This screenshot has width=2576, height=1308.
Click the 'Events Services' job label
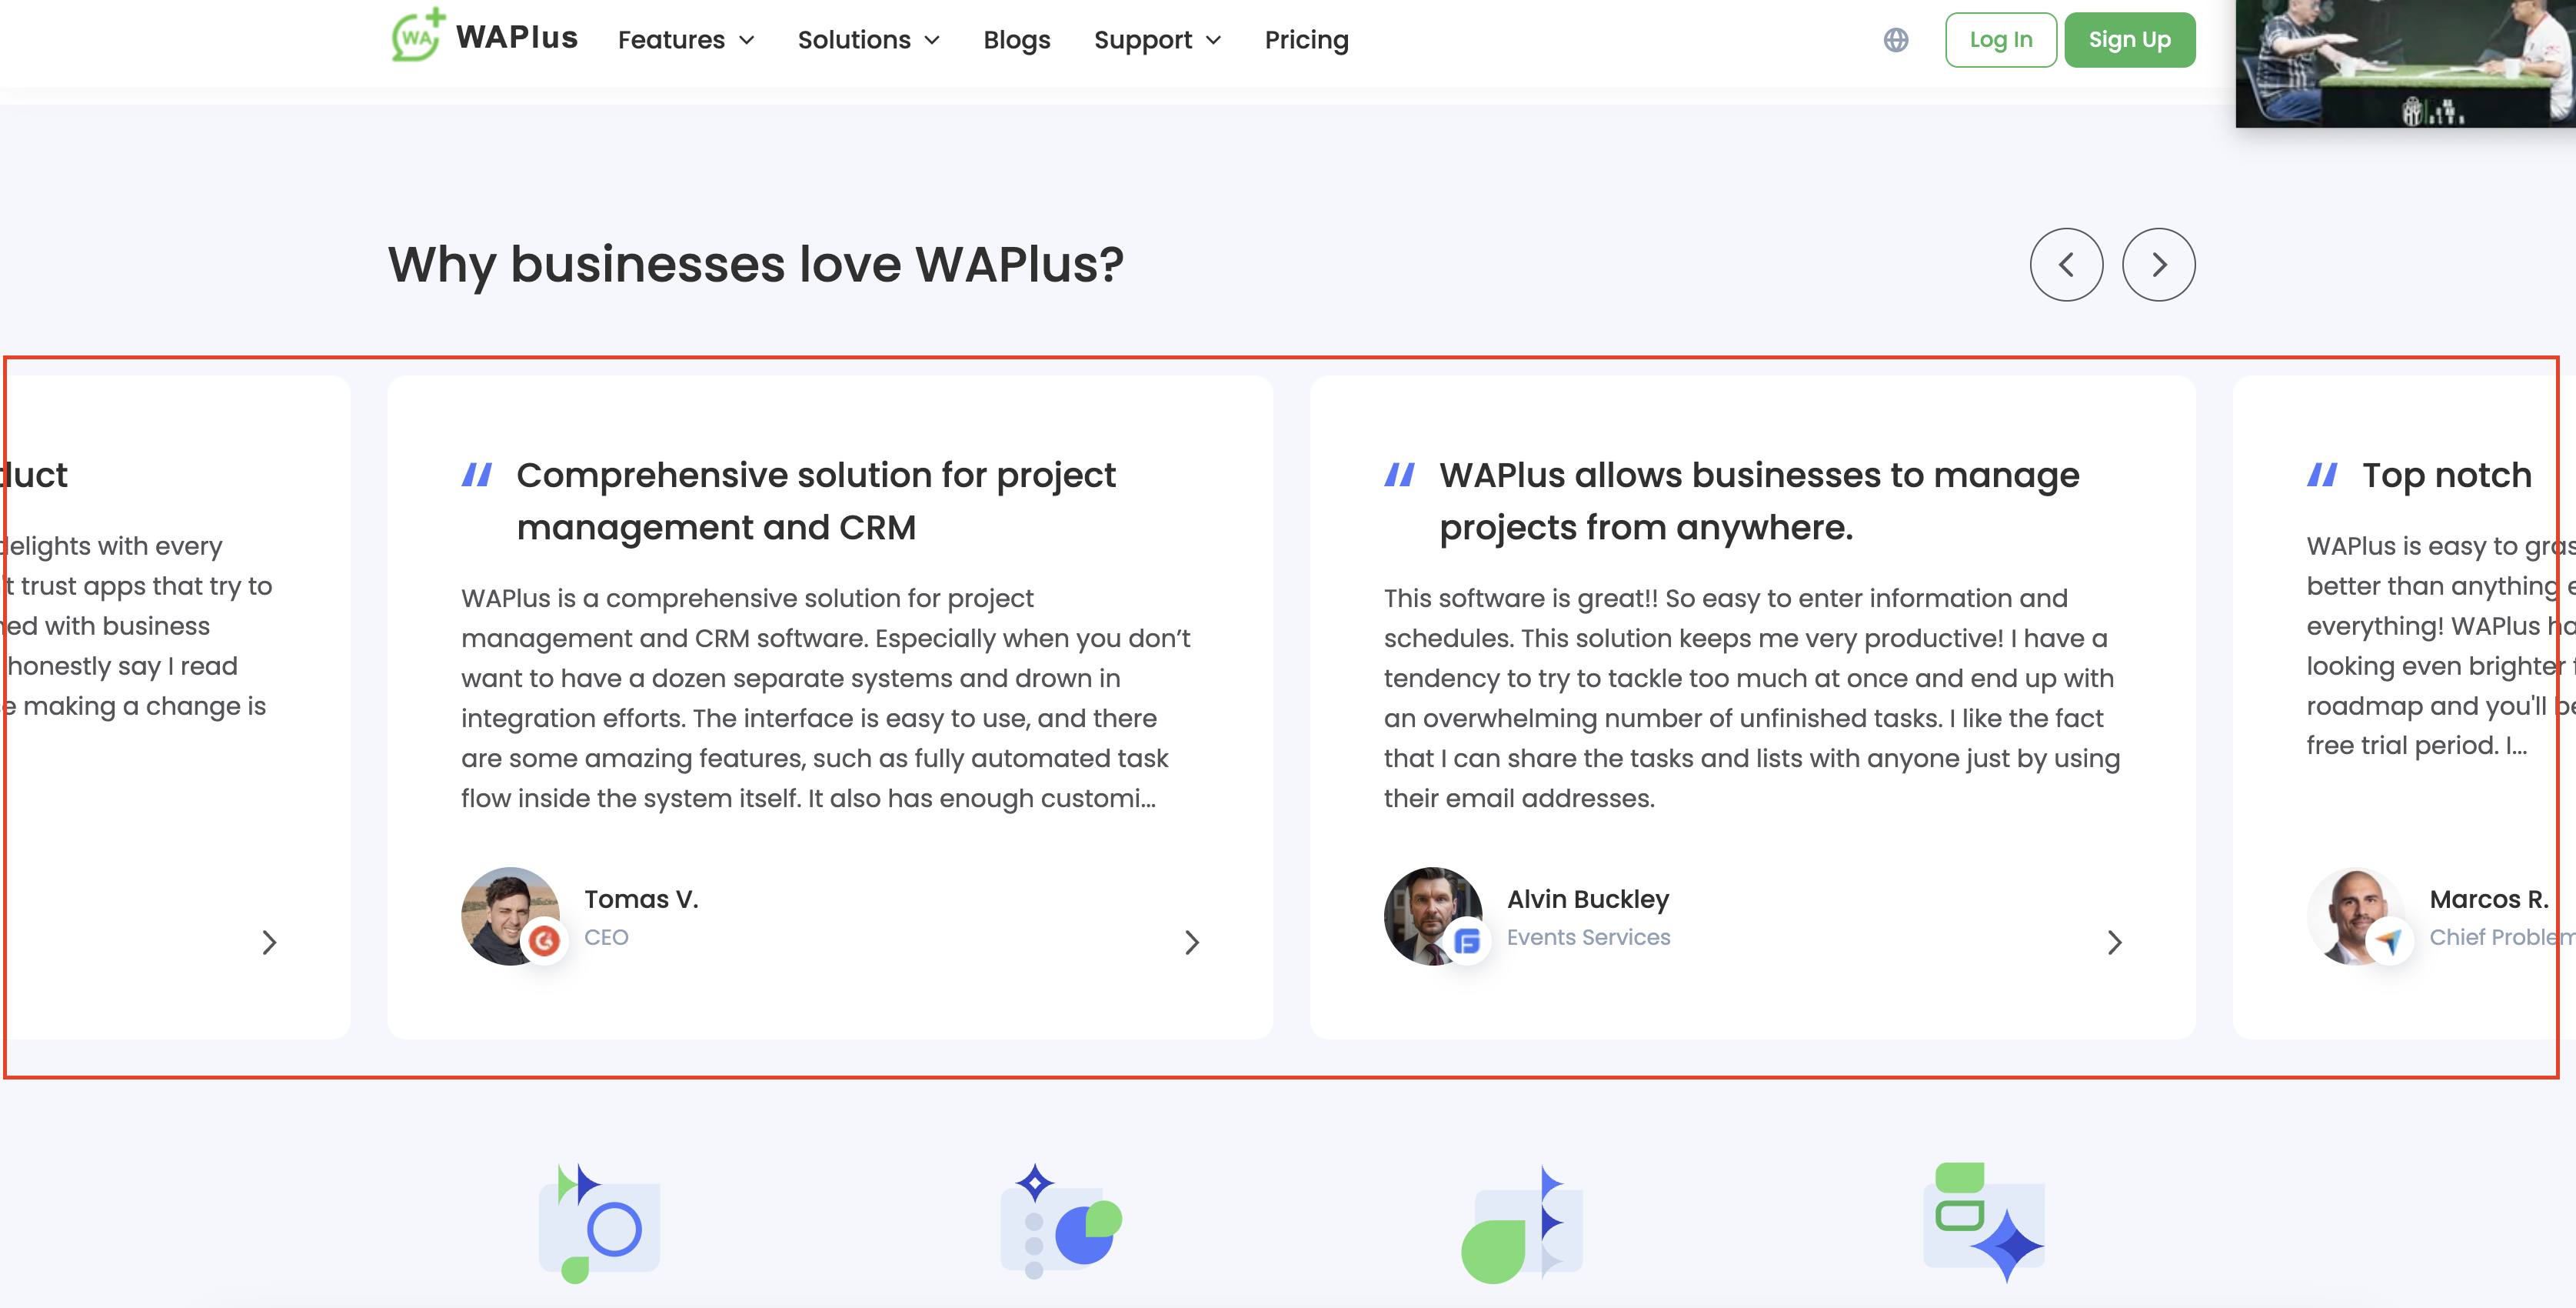[1587, 938]
